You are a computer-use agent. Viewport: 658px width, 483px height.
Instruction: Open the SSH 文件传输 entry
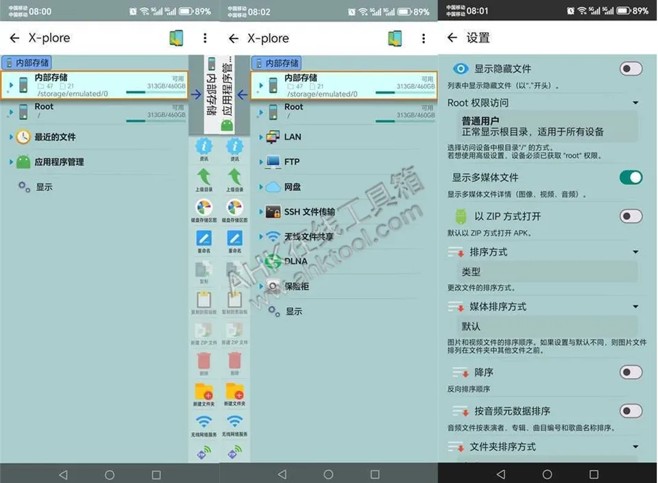pyautogui.click(x=343, y=212)
